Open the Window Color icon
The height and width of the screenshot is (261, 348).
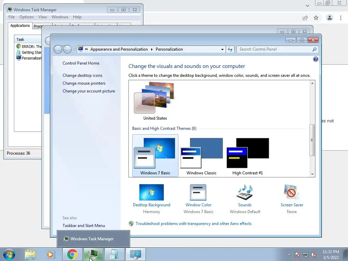pos(198,192)
